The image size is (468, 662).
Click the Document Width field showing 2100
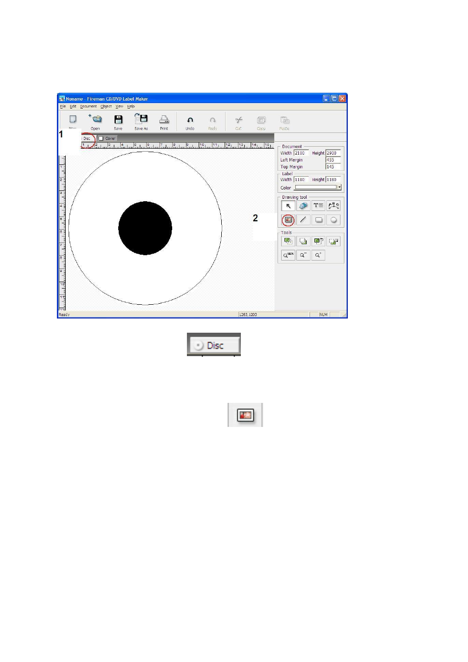click(301, 153)
